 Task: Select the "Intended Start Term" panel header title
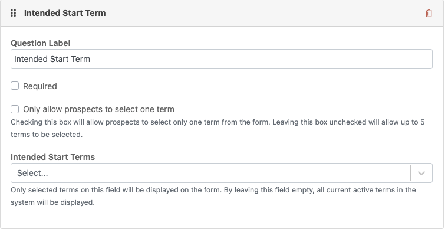(65, 13)
